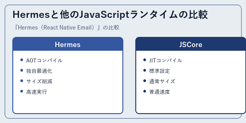Click the '独自最適化' list item

point(36,71)
